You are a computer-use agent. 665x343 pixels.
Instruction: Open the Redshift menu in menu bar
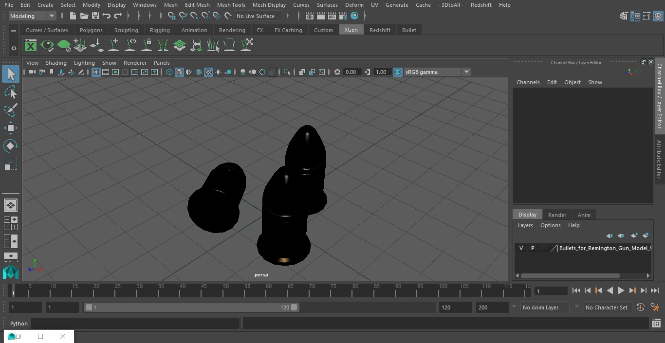pyautogui.click(x=481, y=5)
